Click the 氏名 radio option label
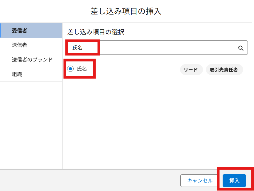254x191 pixels. (82, 69)
